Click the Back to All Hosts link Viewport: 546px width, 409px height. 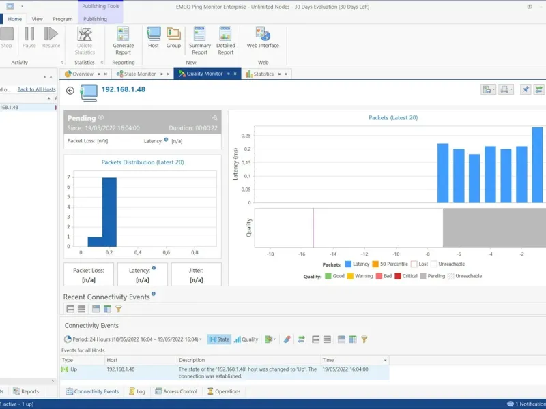click(x=37, y=89)
